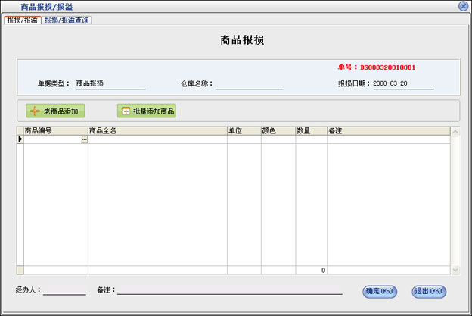Image resolution: width=472 pixels, height=316 pixels.
Task: Click the 商品全名 column header
Action: (157, 131)
